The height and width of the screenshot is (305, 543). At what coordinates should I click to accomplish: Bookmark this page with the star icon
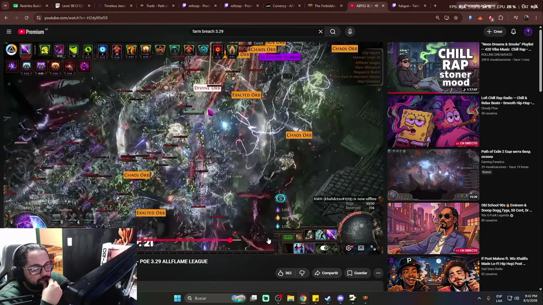[456, 18]
